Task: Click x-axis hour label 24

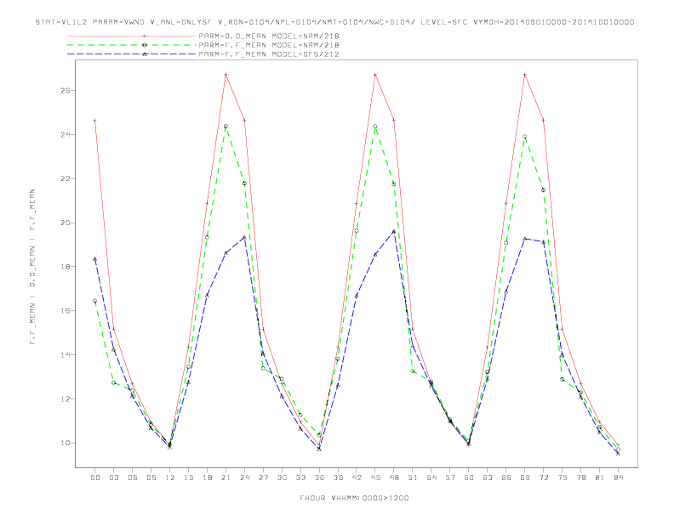Action: pos(244,478)
